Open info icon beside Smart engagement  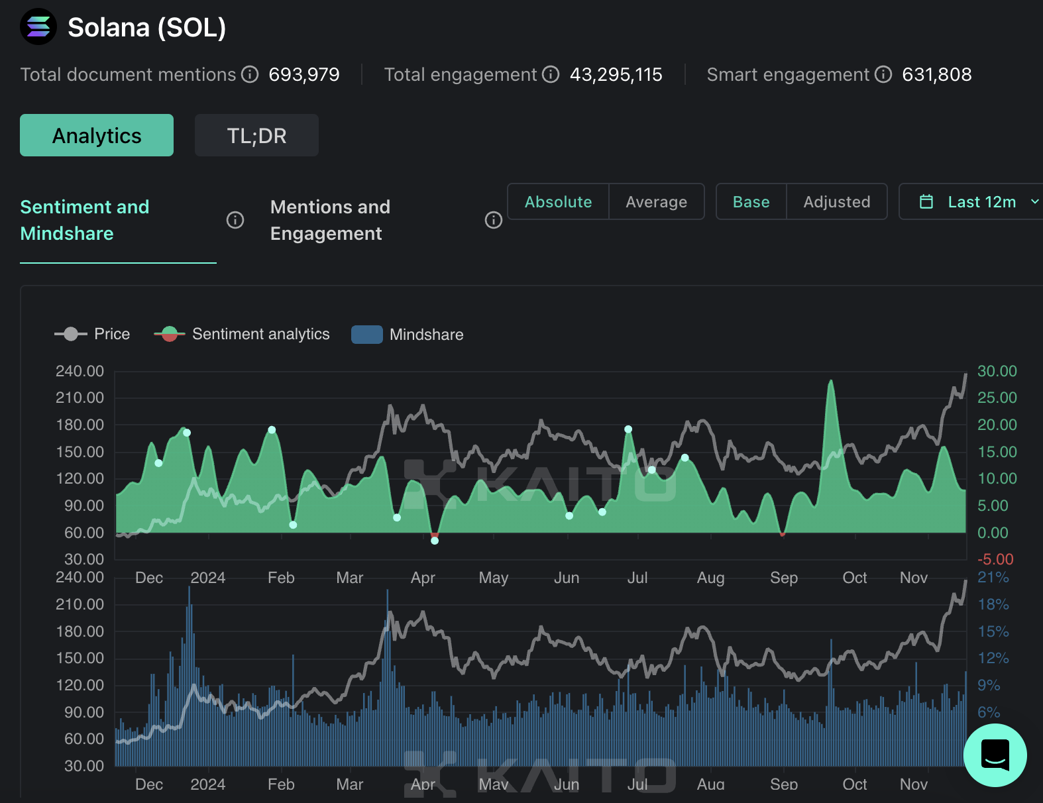[883, 74]
